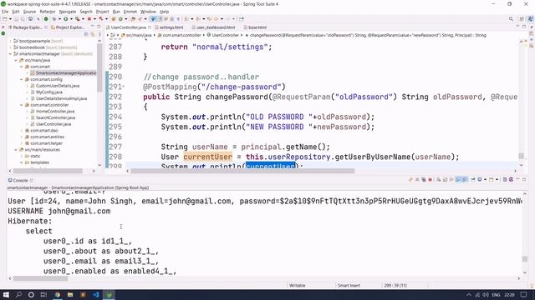Open the Refactor menu
The width and height of the screenshot is (535, 300).
48,12
